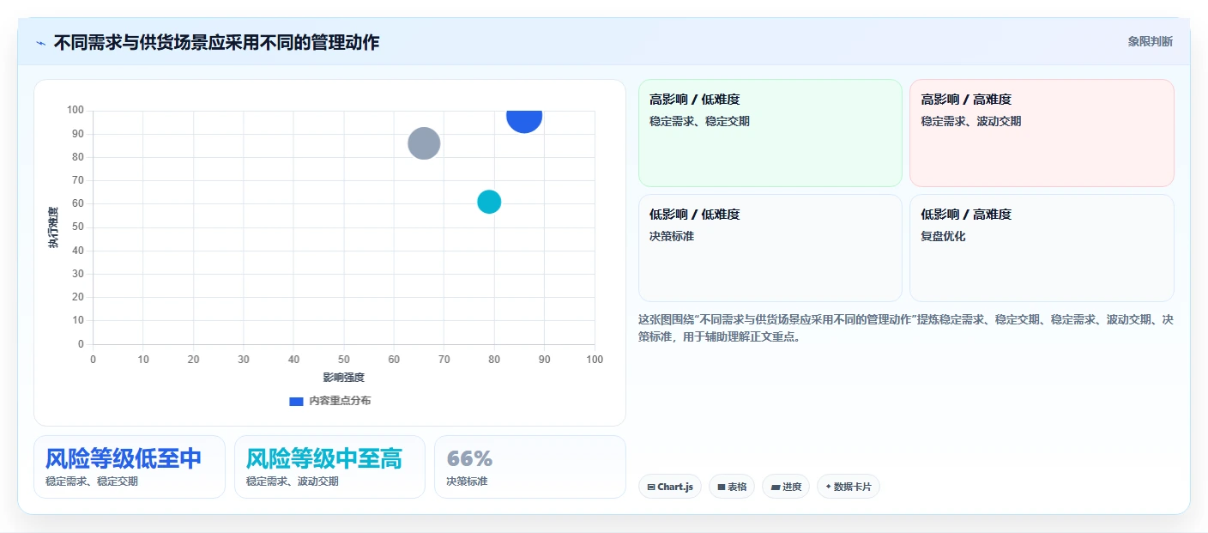The width and height of the screenshot is (1208, 533).
Task: Click the lightning icon beside the title
Action: [x=40, y=42]
